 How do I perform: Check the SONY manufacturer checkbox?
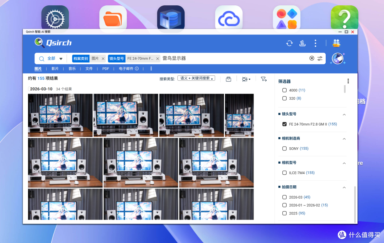point(284,148)
